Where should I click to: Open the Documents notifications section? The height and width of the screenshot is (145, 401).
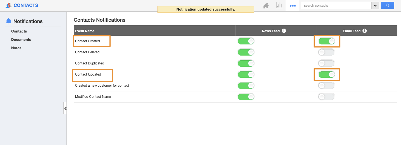[21, 39]
